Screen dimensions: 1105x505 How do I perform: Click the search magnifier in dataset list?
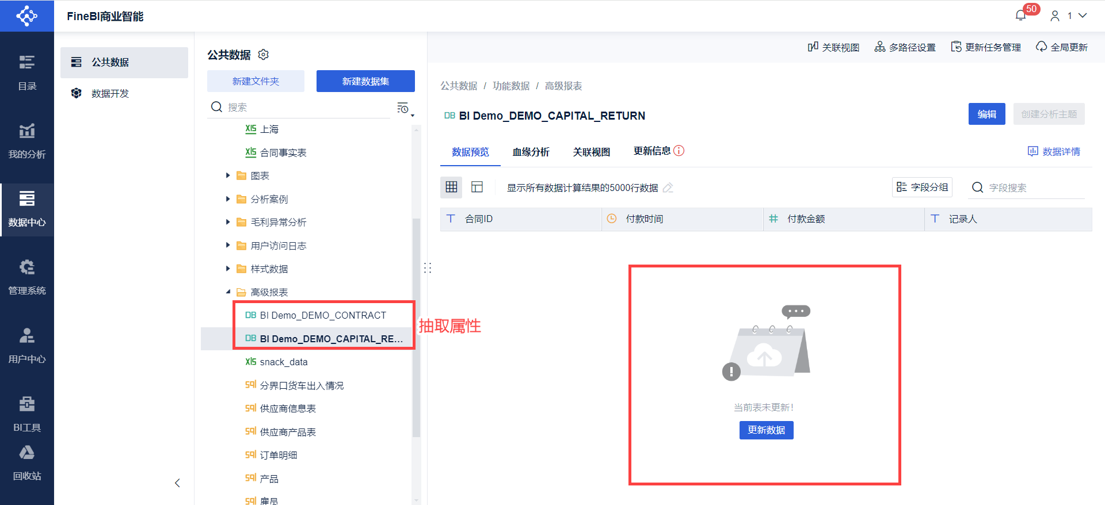click(216, 107)
